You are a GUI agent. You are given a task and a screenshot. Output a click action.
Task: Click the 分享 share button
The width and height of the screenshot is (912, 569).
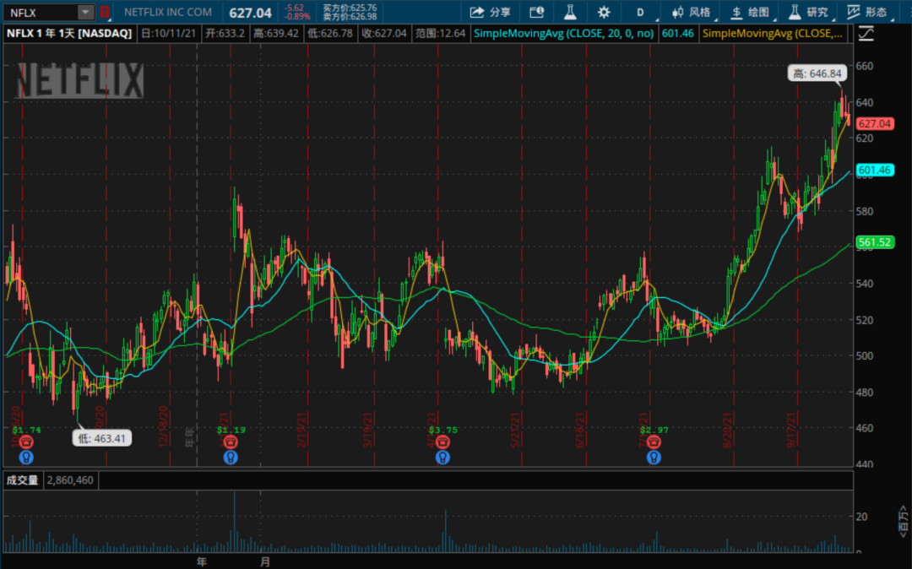(491, 12)
